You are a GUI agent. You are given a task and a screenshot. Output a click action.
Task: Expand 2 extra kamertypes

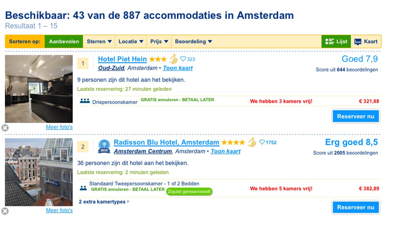tap(104, 202)
